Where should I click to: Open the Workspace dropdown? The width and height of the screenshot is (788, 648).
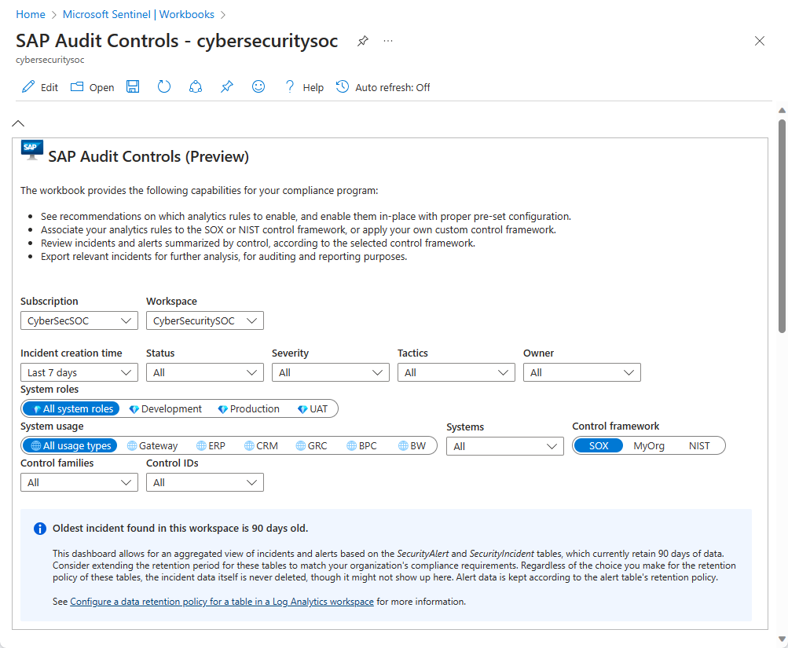(204, 320)
